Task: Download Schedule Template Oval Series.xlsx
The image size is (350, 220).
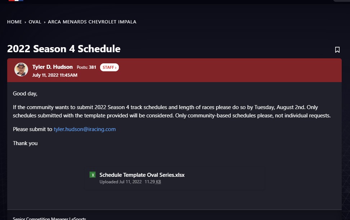Action: (142, 175)
